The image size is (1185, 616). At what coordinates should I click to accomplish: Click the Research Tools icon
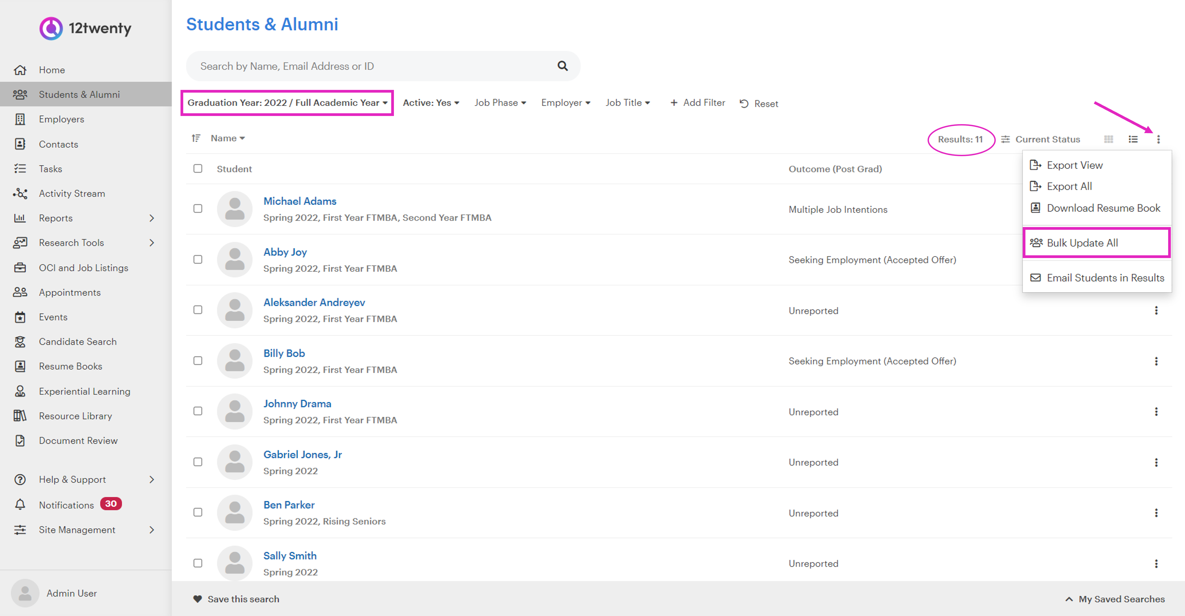tap(20, 243)
